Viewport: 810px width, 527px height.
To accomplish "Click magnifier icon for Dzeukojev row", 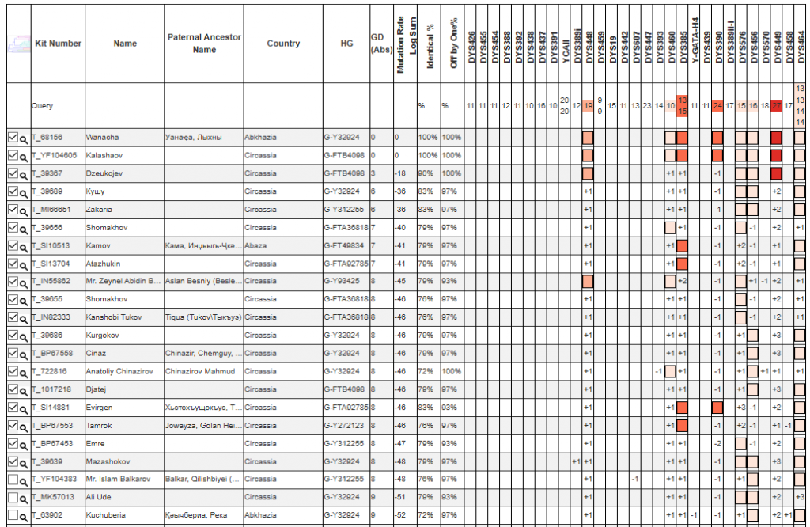I will (x=25, y=174).
